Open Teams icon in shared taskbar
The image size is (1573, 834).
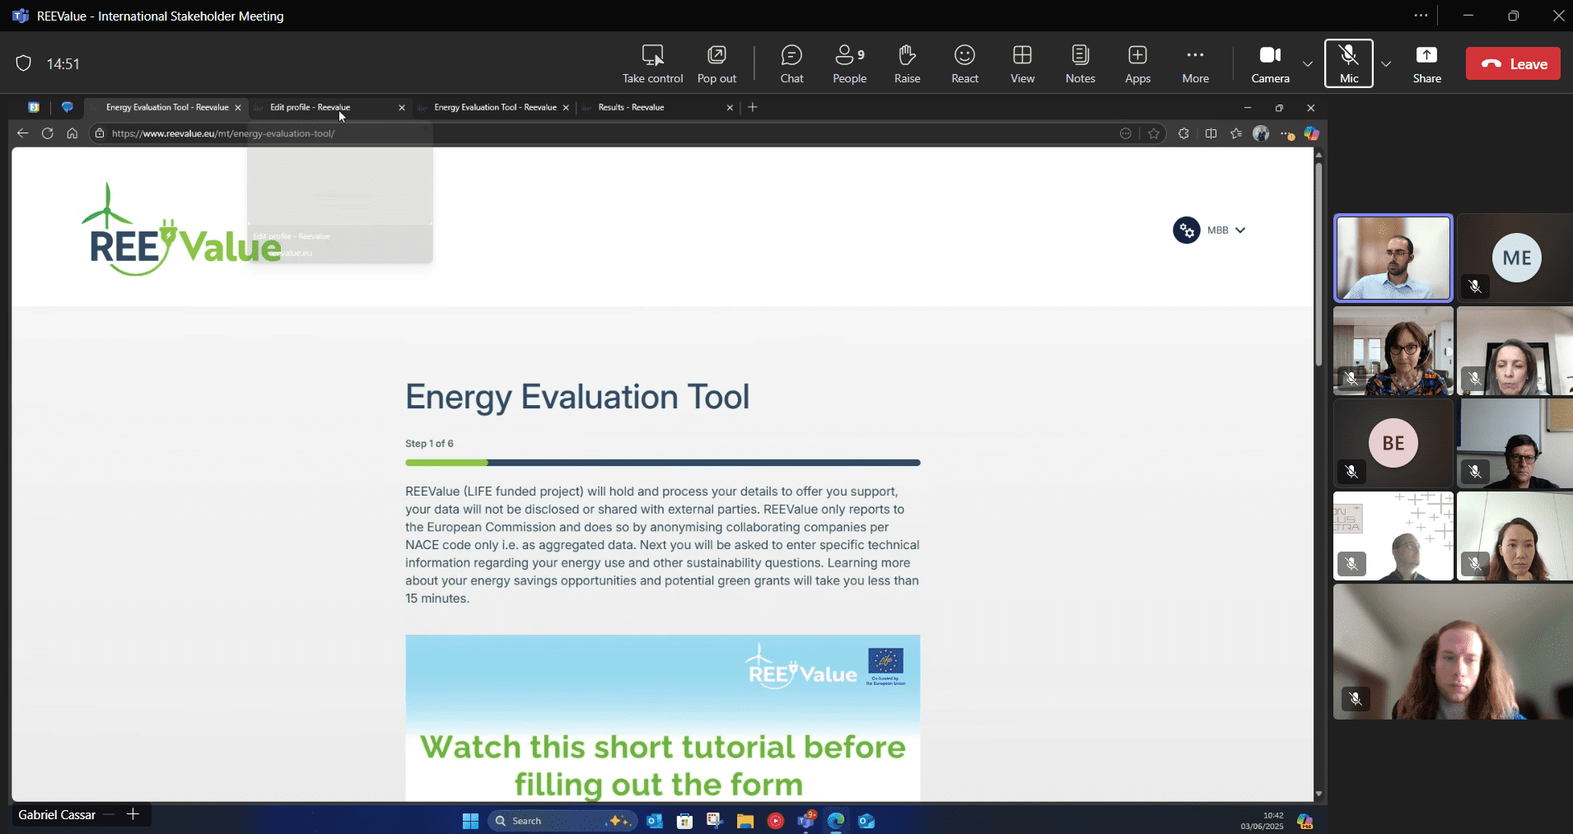pyautogui.click(x=806, y=820)
